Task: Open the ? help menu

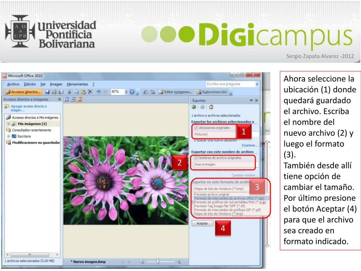Action: (93, 84)
